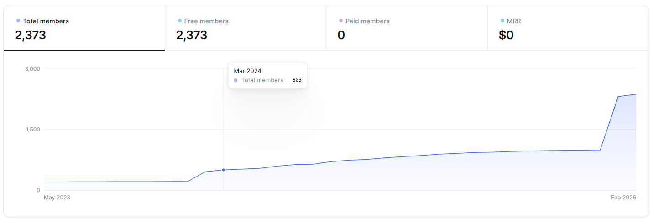
Task: Click the May 2023 x-axis label
Action: (57, 198)
